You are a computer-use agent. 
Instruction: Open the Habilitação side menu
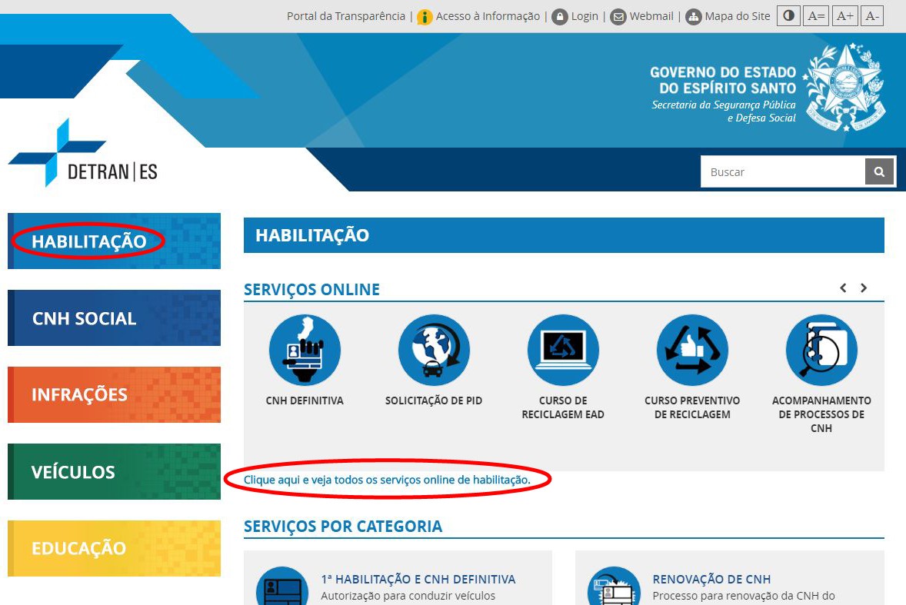click(x=115, y=241)
